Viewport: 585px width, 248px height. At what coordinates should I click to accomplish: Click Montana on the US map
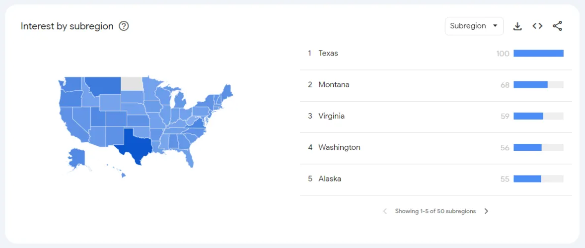103,85
